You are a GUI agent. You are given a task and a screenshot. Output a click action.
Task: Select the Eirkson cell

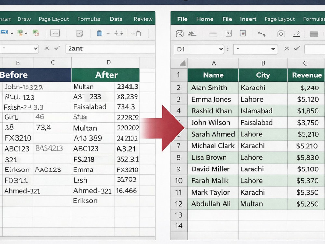point(18,170)
